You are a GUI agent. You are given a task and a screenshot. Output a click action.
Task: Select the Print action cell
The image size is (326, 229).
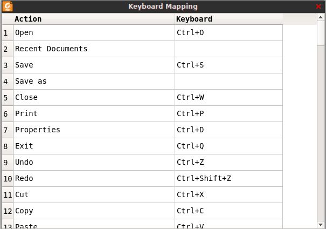point(94,114)
